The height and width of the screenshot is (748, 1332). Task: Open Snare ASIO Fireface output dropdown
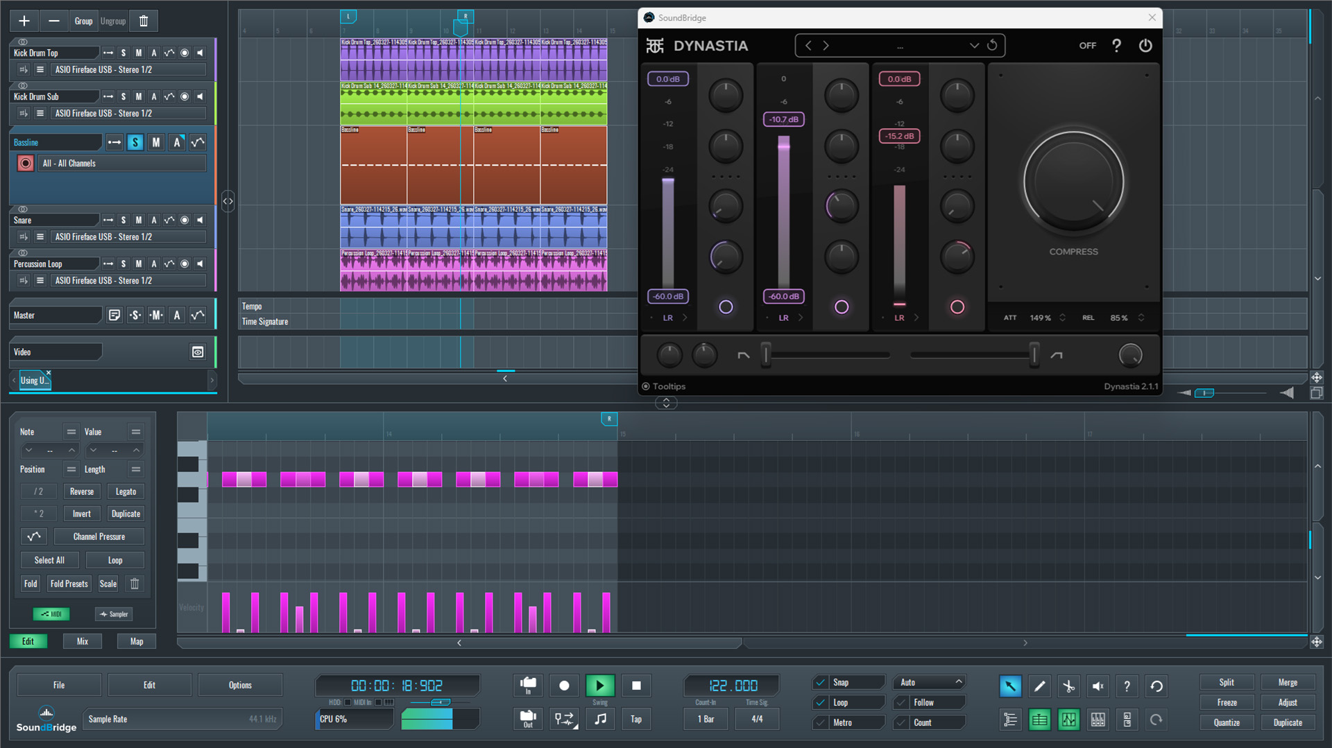point(129,236)
